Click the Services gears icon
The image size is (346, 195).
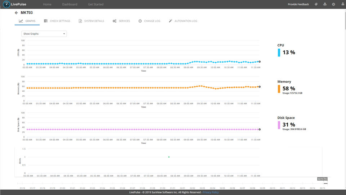coord(115,21)
